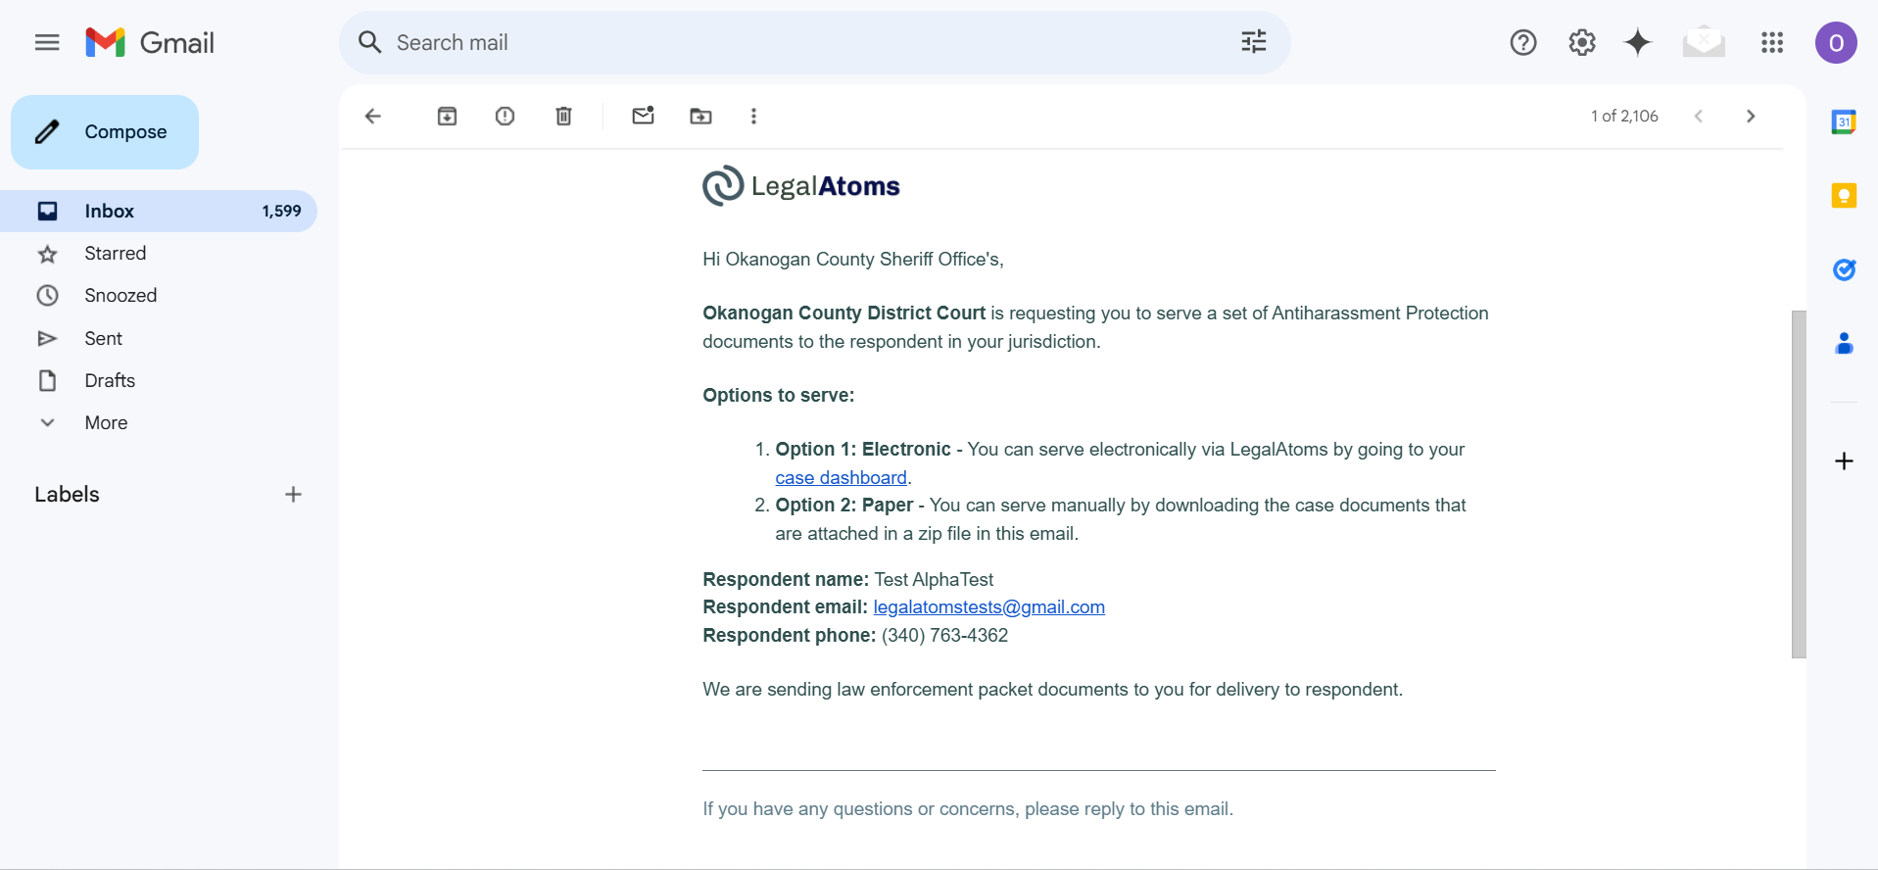Viewport: 1878px width, 870px height.
Task: Open the Drafts folder
Action: [x=159, y=380]
